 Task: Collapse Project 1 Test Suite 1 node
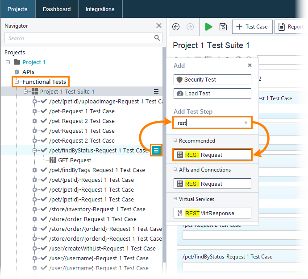coord(25,91)
